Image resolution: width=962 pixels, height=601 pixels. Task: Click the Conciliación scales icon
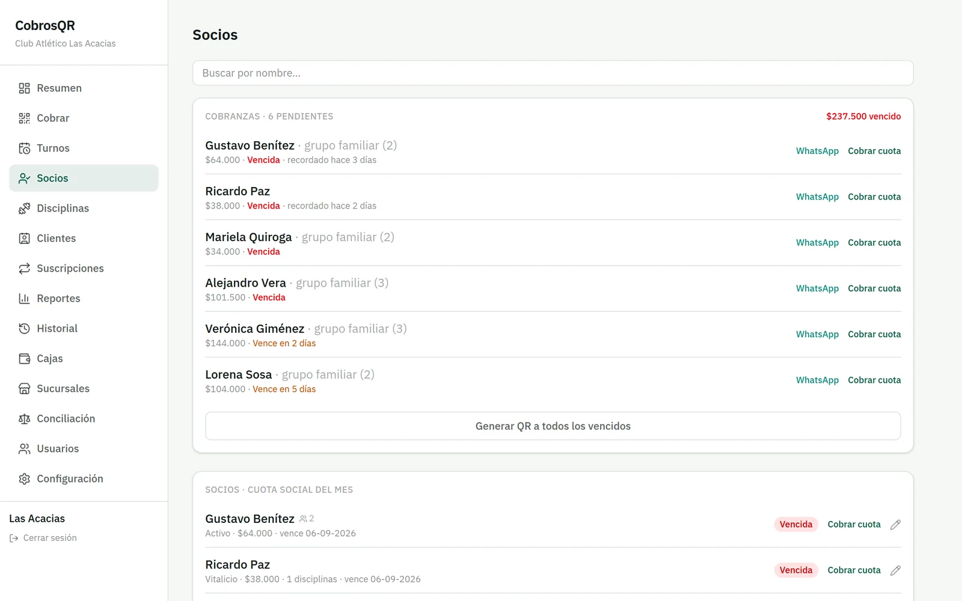pyautogui.click(x=24, y=419)
